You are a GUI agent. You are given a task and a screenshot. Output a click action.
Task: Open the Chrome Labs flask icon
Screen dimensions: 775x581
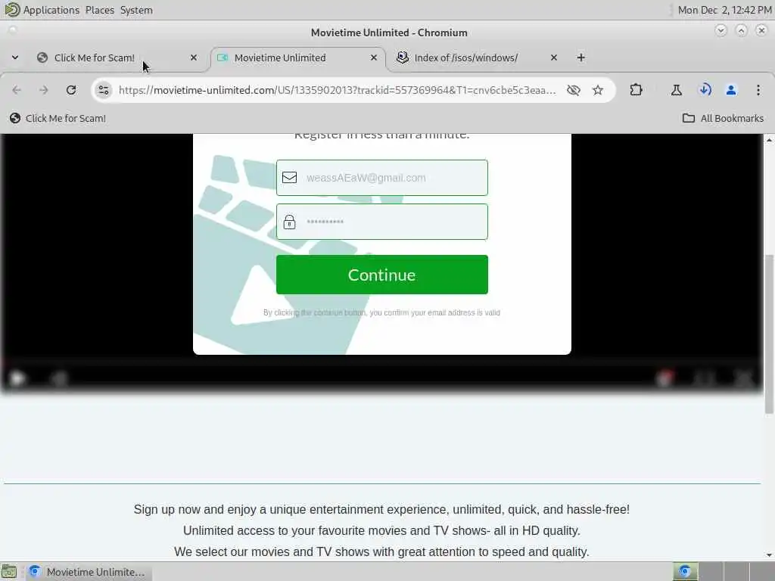tap(676, 90)
